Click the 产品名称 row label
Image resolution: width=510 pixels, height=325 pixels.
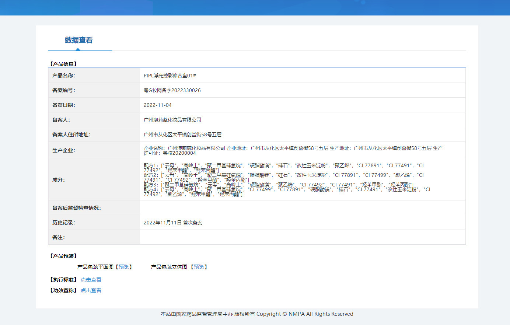click(x=64, y=76)
